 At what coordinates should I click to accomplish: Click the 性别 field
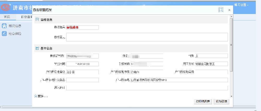pyautogui.click(x=211, y=56)
